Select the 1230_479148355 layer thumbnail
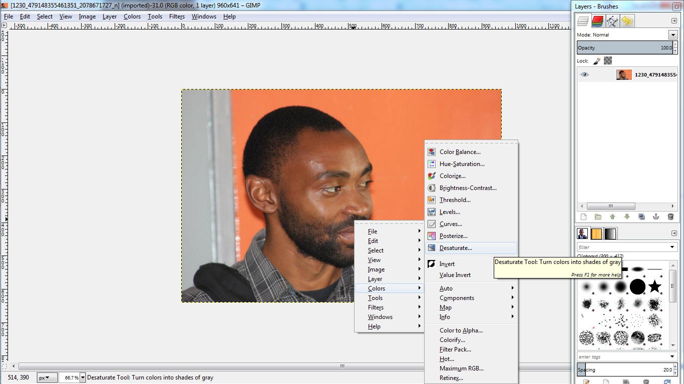The image size is (684, 384). coord(623,75)
